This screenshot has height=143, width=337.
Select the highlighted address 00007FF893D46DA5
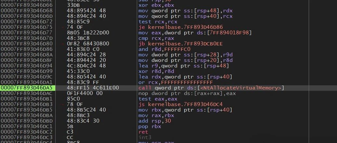27,88
